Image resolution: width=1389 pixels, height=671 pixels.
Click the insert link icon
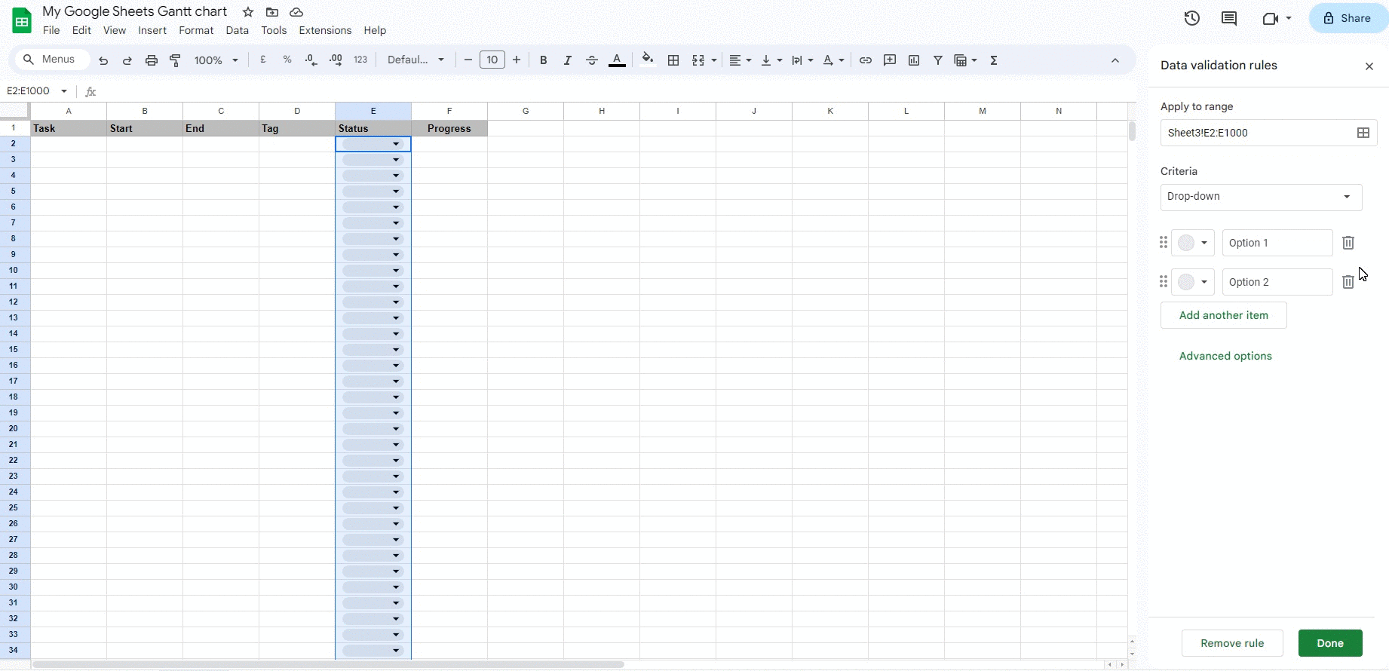pyautogui.click(x=866, y=60)
